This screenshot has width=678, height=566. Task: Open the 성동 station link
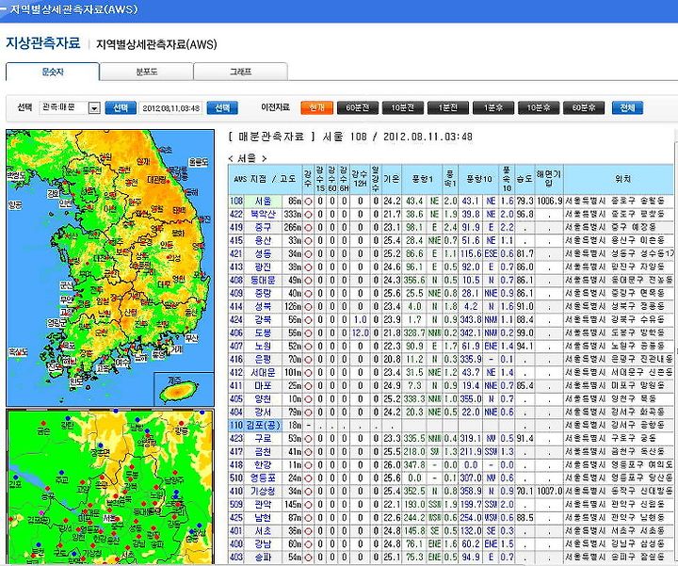tap(263, 254)
